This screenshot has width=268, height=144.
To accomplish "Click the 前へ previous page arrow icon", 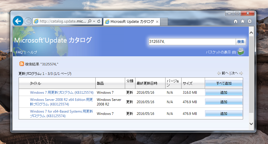I will click(219, 73).
